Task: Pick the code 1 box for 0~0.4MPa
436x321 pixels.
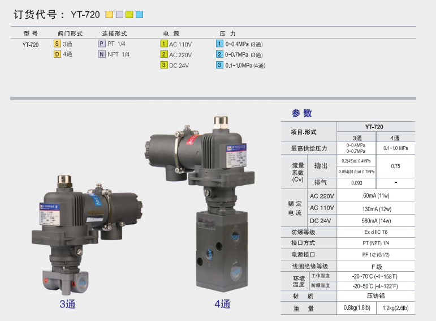Action: (x=219, y=44)
